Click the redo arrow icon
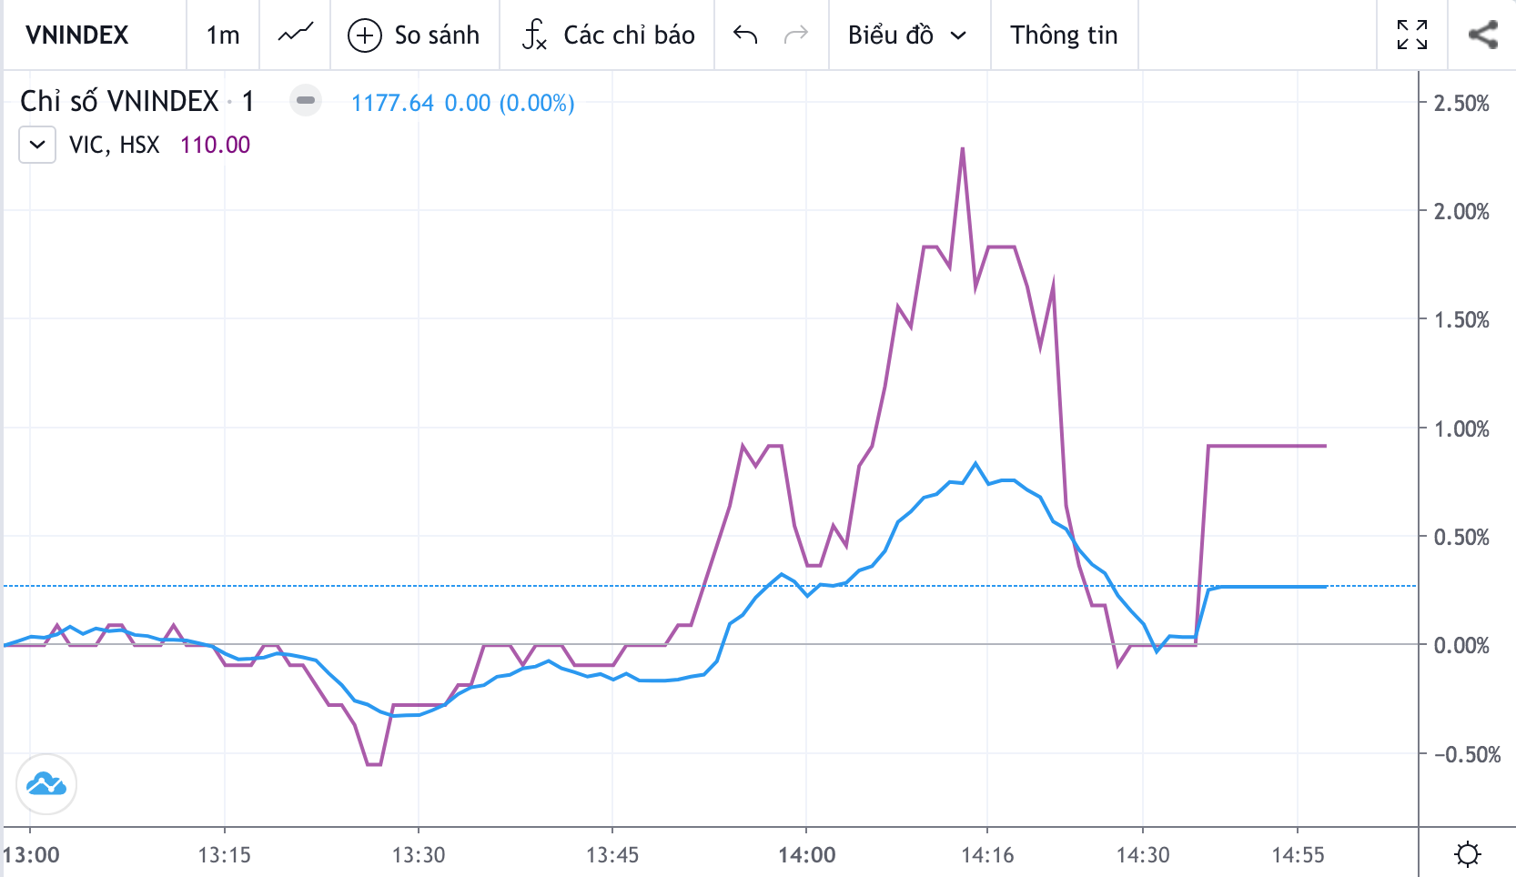The image size is (1516, 877). point(796,35)
